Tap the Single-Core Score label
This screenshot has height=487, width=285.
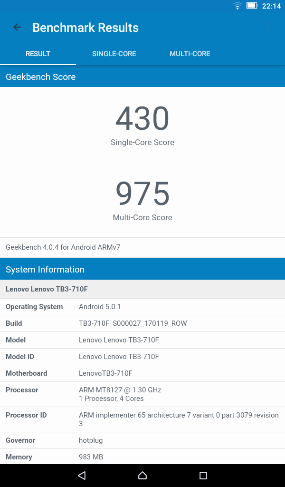pos(142,142)
